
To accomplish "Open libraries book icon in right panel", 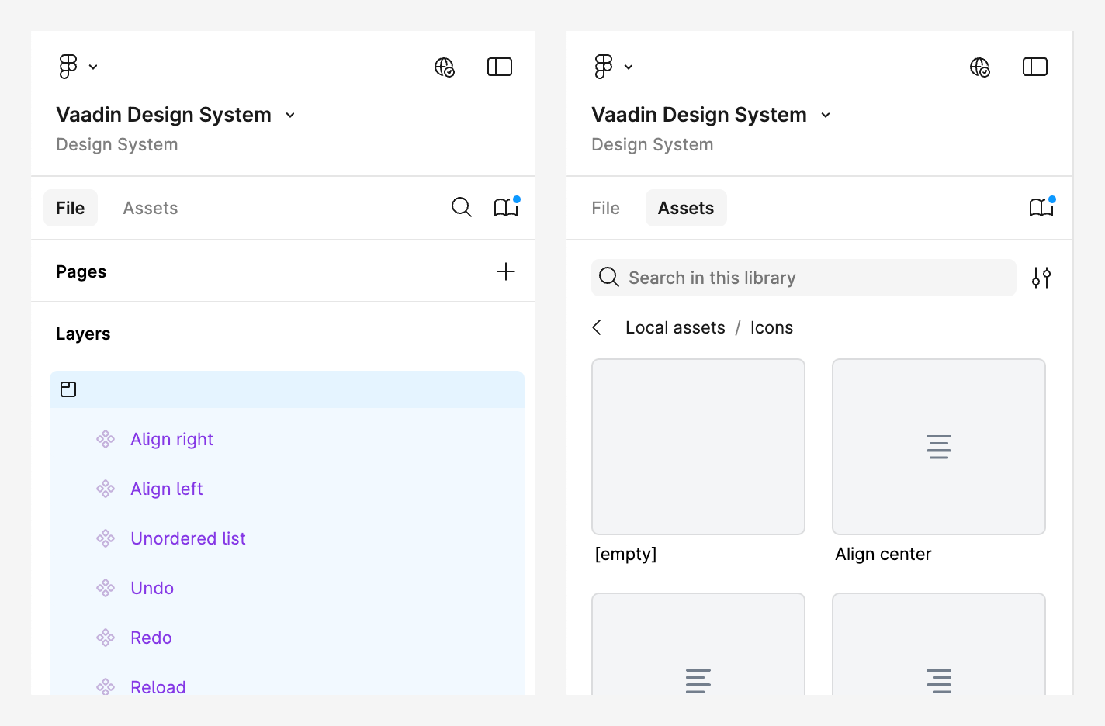I will tap(1042, 207).
